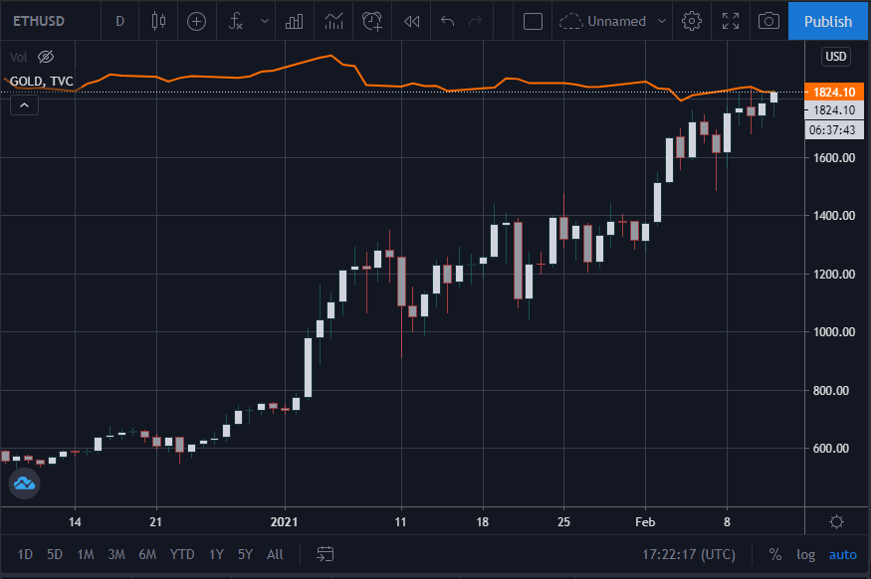Open the TradingView logo on chart
This screenshot has height=579, width=871.
click(x=25, y=483)
